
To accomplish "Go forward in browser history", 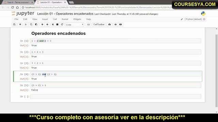I will pyautogui.click(x=8, y=7).
